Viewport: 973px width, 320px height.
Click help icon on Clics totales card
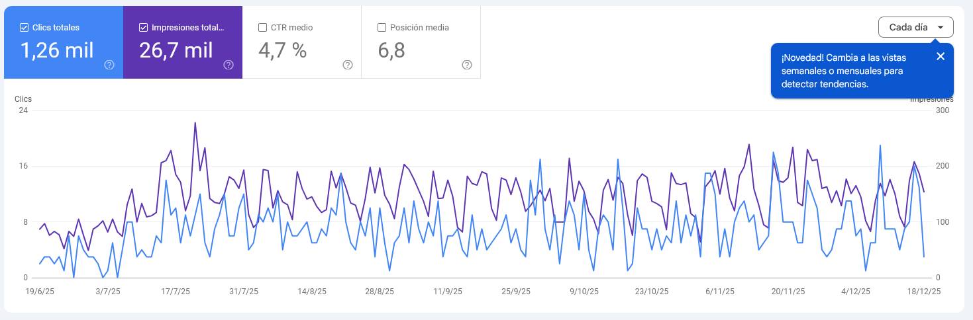point(109,65)
